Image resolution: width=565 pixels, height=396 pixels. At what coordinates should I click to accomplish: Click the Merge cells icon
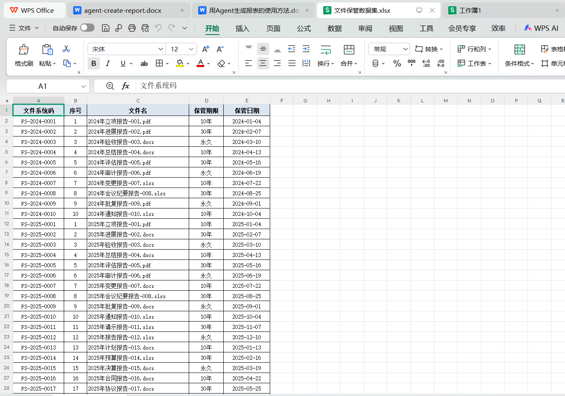(349, 50)
